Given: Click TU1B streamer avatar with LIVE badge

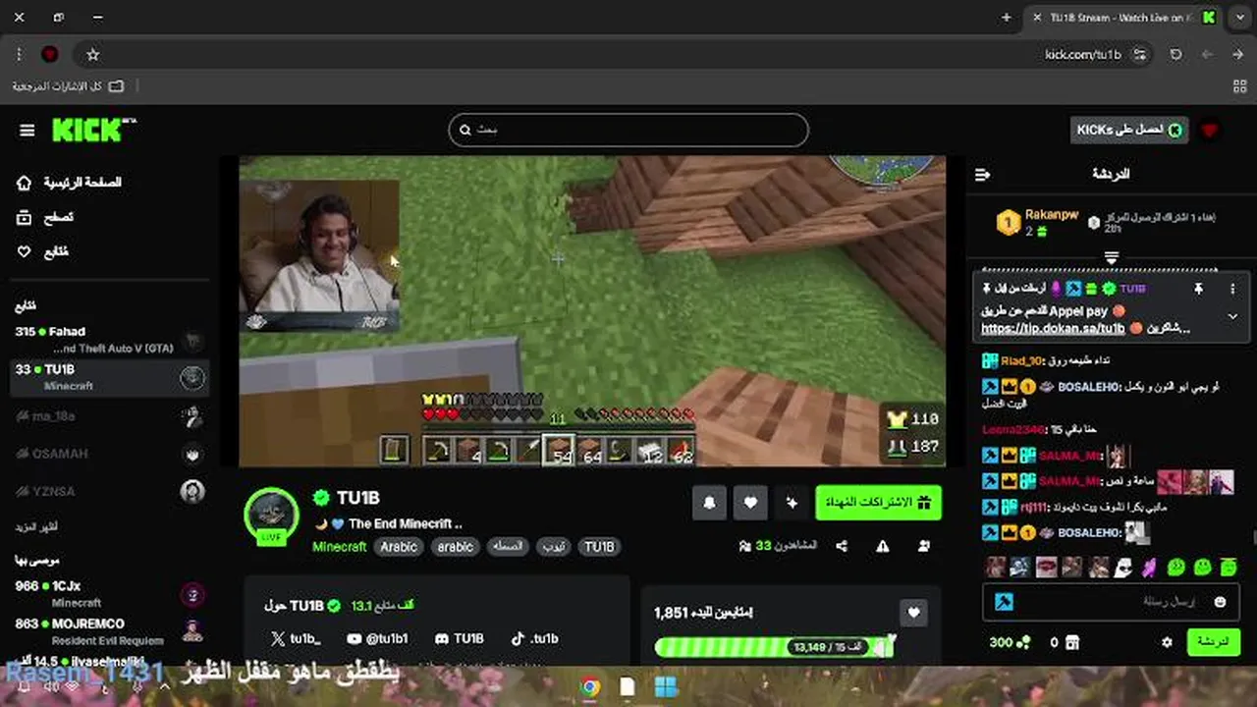Looking at the screenshot, I should (x=272, y=515).
